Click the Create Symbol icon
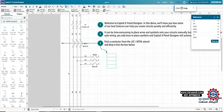Screen dimensions: 223x112 (51, 10)
